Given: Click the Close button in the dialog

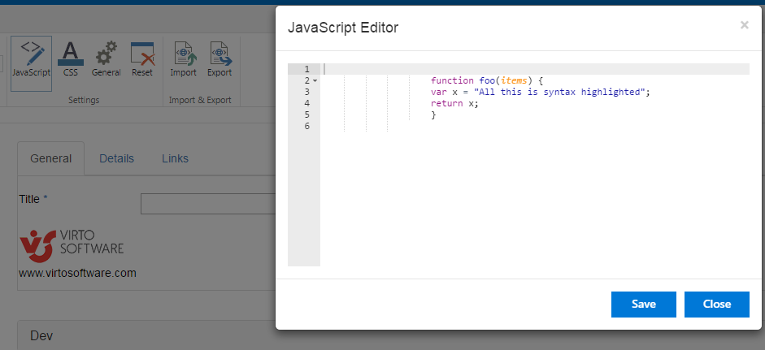Looking at the screenshot, I should (x=717, y=305).
